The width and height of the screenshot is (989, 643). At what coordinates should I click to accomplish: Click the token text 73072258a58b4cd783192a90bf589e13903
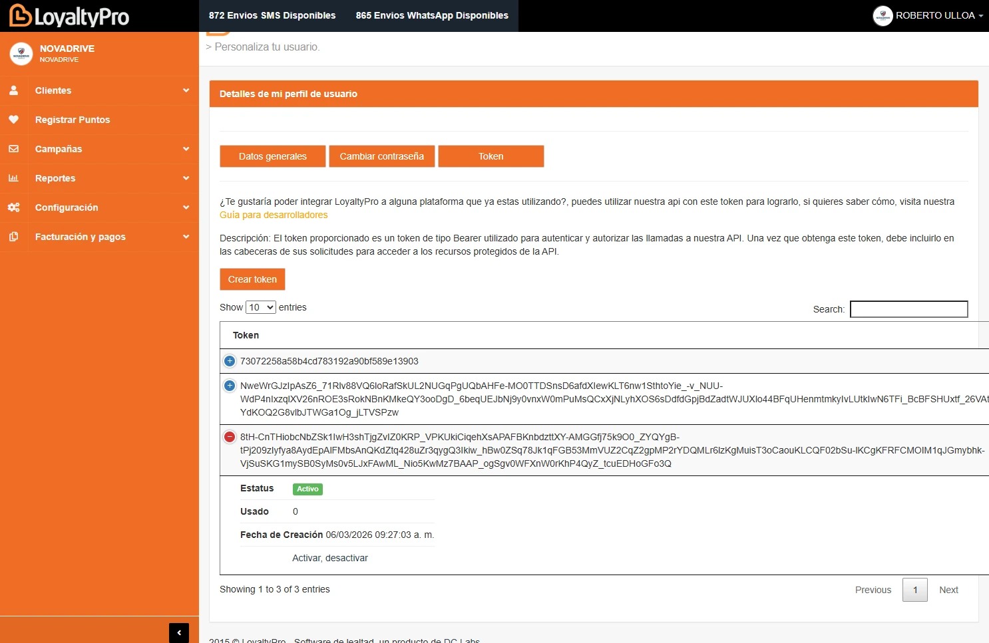pos(329,361)
